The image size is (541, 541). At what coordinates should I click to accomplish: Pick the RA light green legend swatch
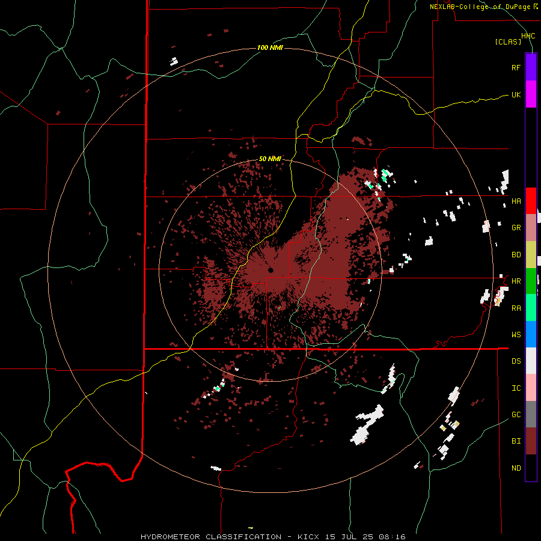tap(531, 308)
